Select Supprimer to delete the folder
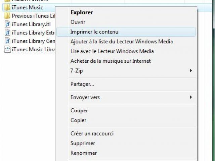The width and height of the screenshot is (215, 161). [83, 143]
